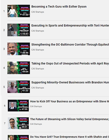Open title 'The Future of Streaming with Silicon Valley'
109x140 pixels.
(x=70, y=119)
